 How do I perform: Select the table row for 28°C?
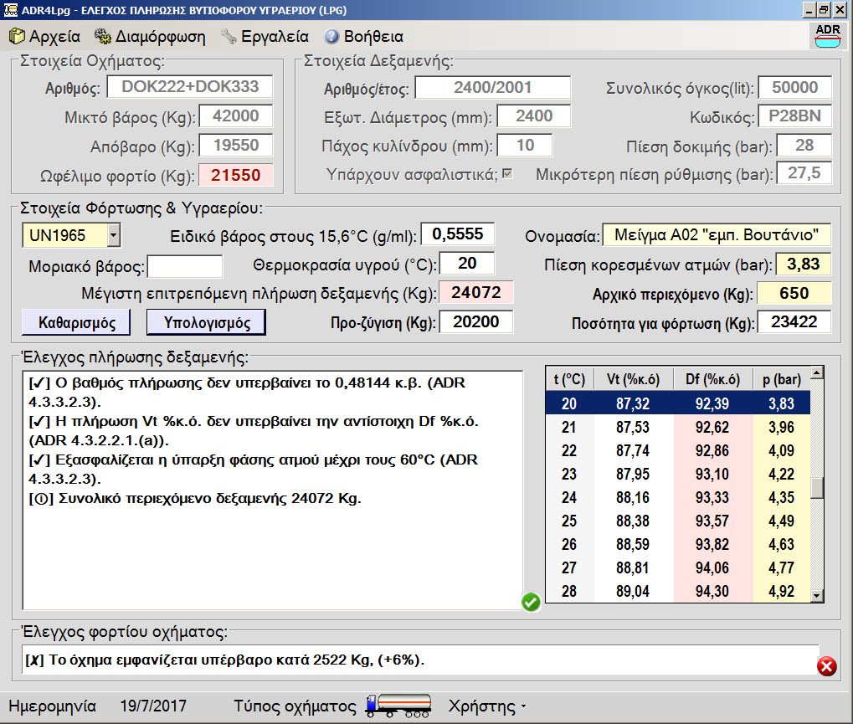pos(678,591)
